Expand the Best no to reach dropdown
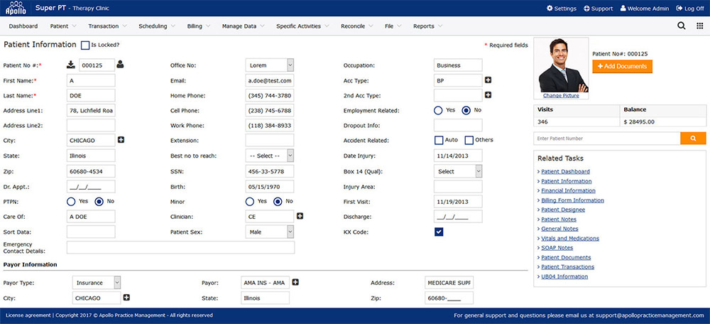This screenshot has height=324, width=710. [270, 156]
